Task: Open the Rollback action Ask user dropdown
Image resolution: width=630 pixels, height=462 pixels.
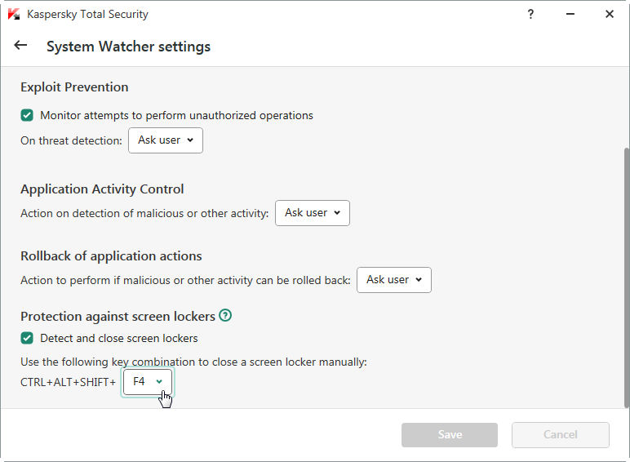Action: pyautogui.click(x=393, y=280)
